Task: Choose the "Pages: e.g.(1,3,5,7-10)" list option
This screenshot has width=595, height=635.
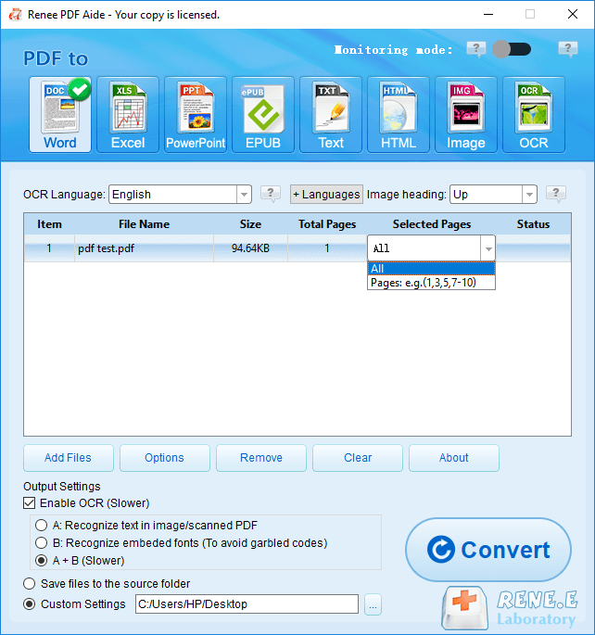Action: (431, 283)
